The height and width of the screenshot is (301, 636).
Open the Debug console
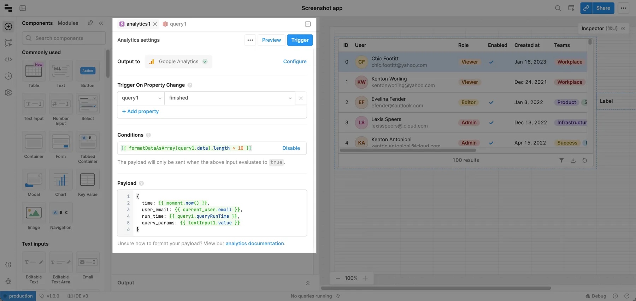tap(596, 296)
